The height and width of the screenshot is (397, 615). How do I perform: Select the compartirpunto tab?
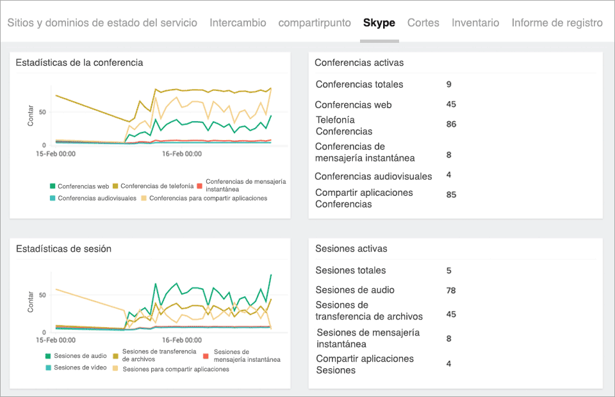click(x=315, y=22)
